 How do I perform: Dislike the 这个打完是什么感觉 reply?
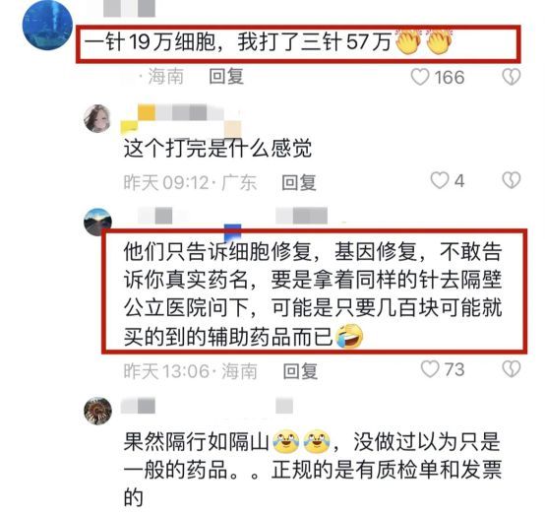pyautogui.click(x=512, y=180)
